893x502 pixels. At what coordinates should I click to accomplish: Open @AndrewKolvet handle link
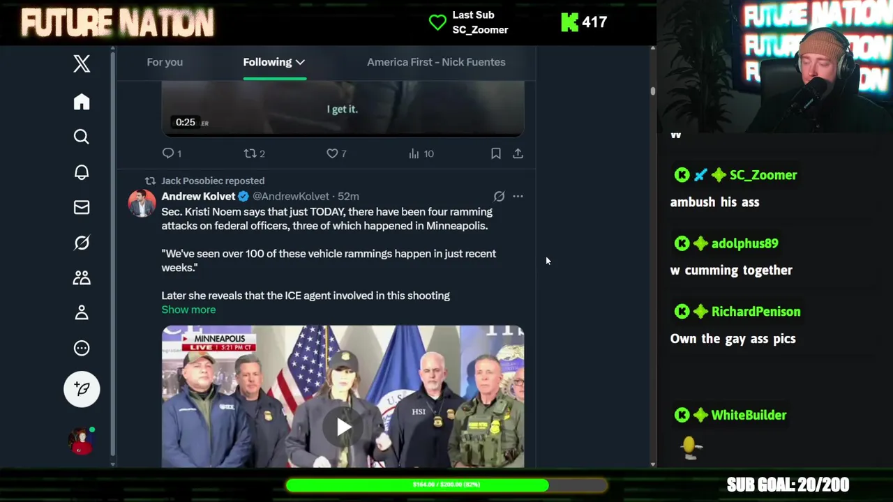[x=291, y=197]
